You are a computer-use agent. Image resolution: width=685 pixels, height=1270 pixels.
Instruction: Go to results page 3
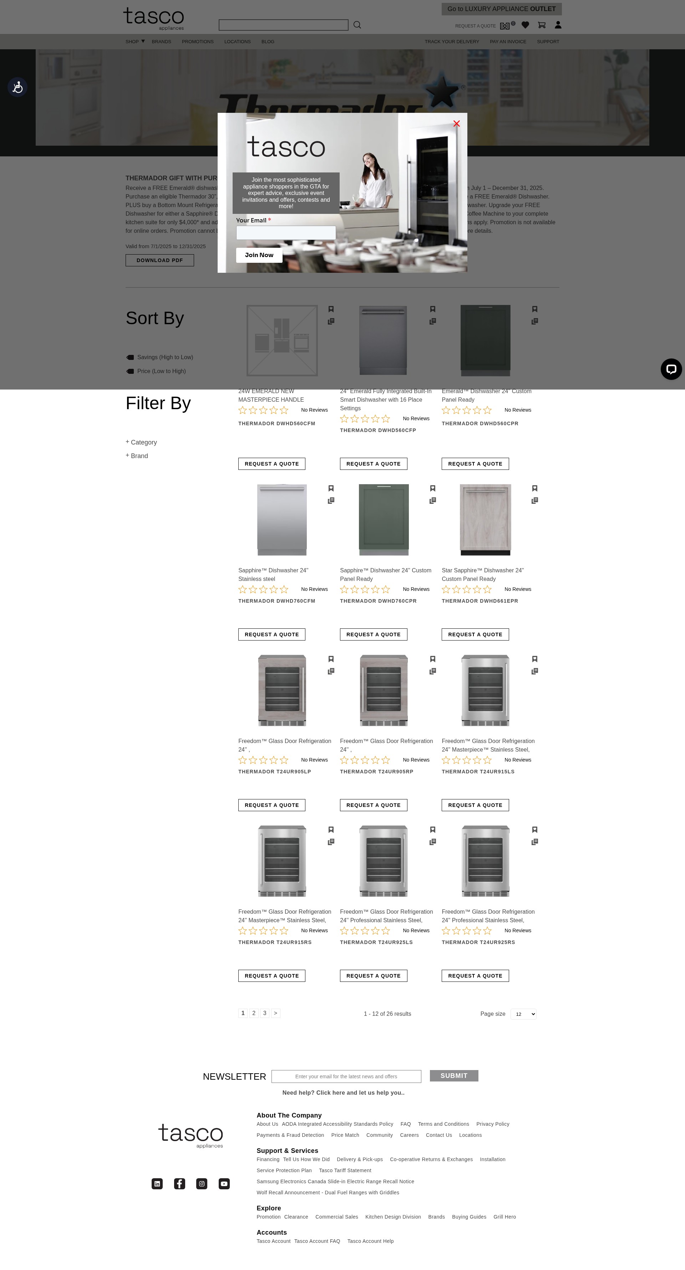(x=265, y=1013)
